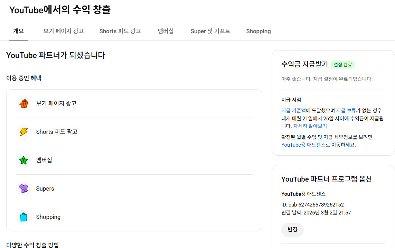Click the 수익금 지급받기 card heading
Screen dimensions: 395x248
304,64
